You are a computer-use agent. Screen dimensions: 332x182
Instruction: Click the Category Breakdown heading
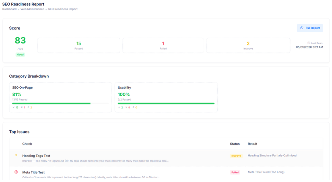click(x=29, y=76)
